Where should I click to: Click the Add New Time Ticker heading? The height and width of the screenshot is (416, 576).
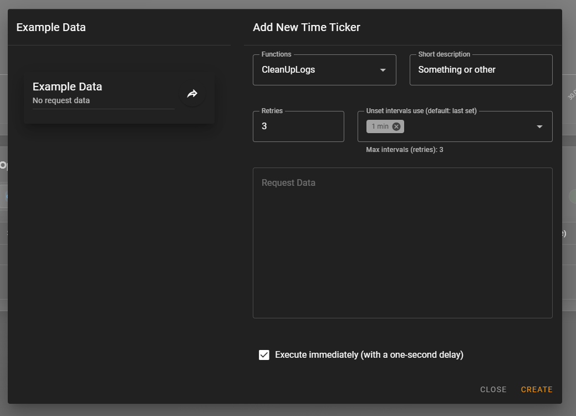pos(307,27)
